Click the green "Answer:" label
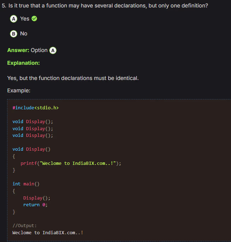 (x=18, y=50)
